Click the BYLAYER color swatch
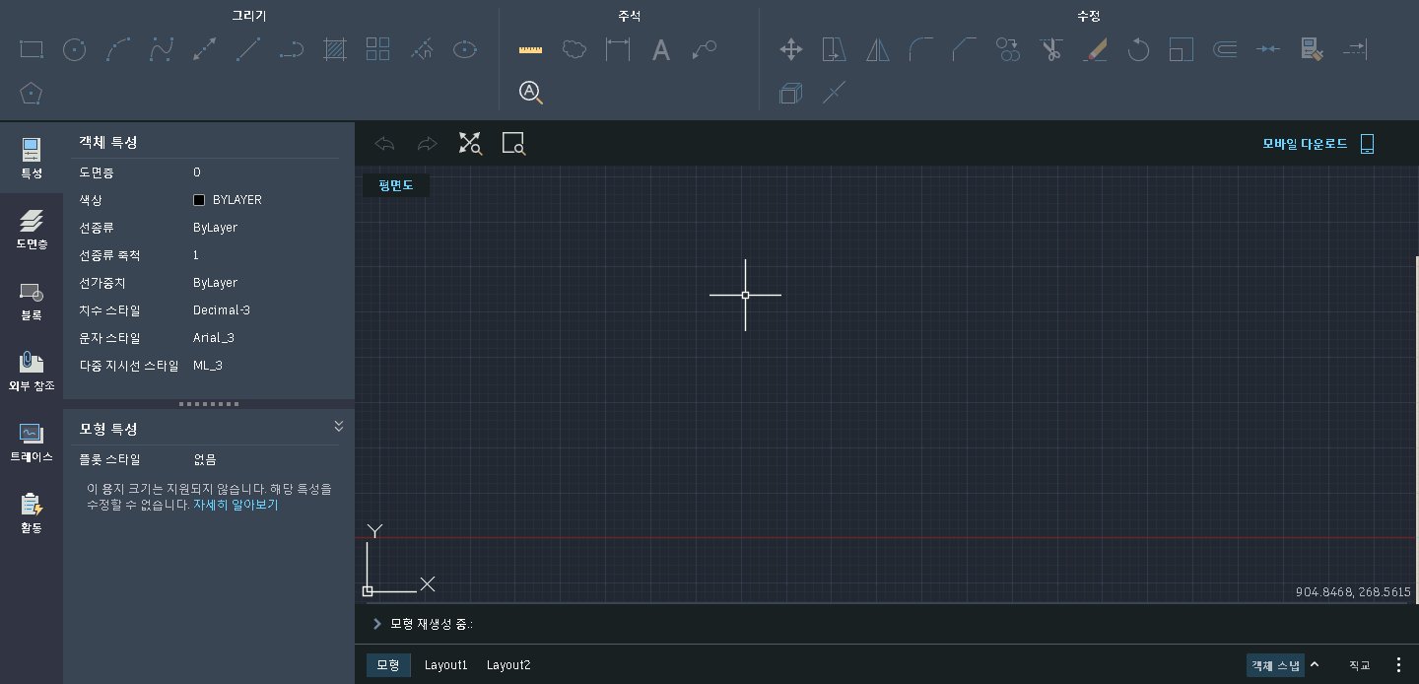 (x=199, y=200)
